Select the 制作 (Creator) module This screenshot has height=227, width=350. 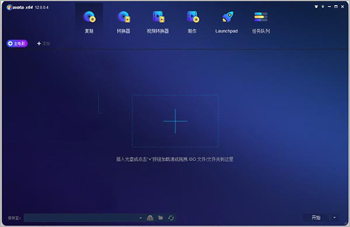tap(192, 22)
